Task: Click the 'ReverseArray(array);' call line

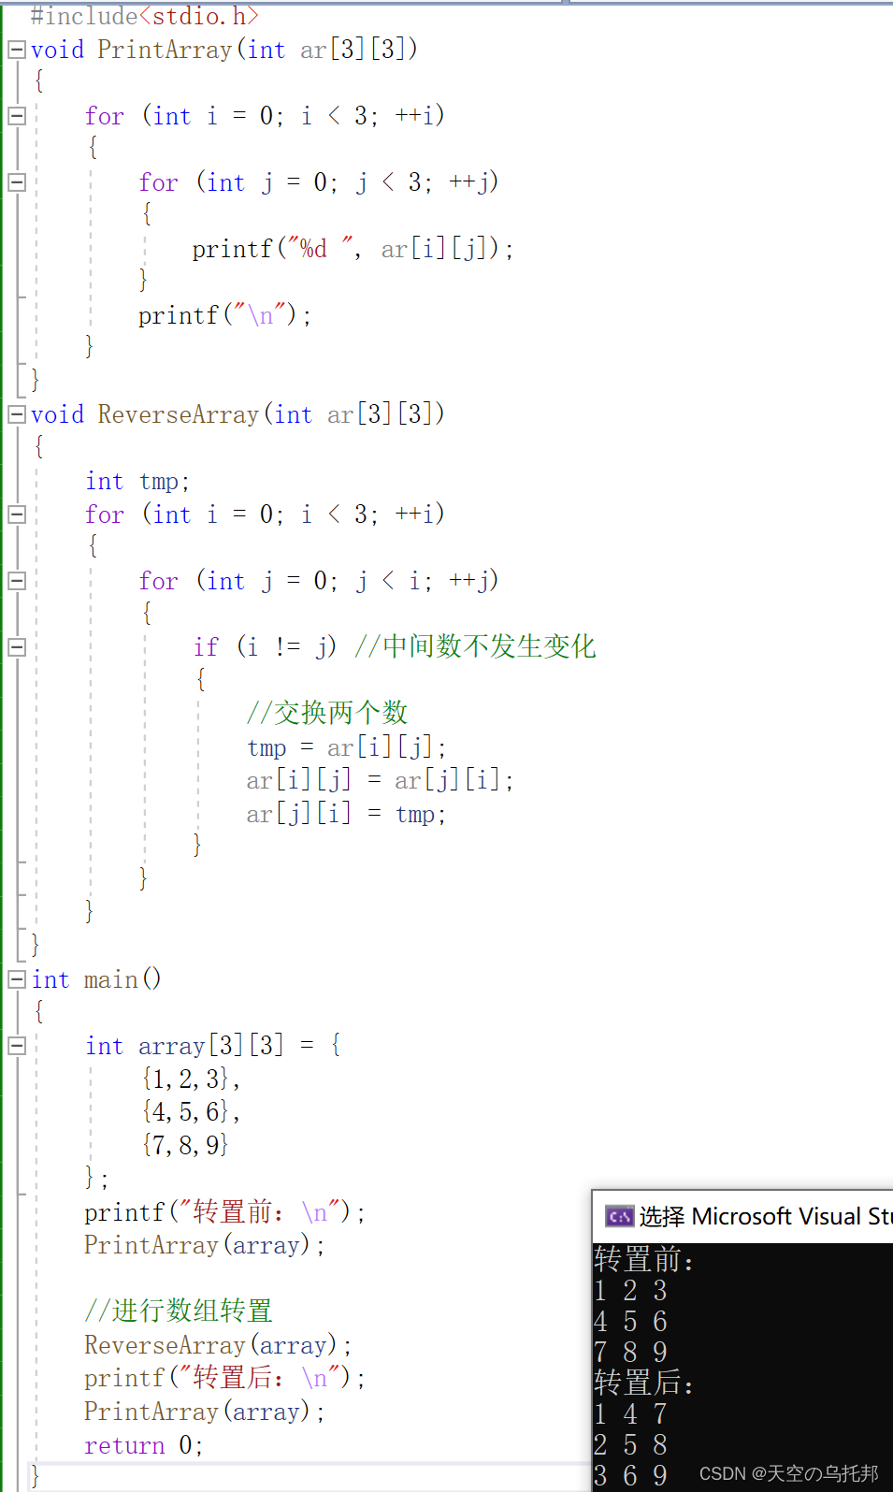Action: pyautogui.click(x=218, y=1345)
